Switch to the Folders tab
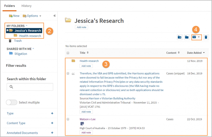Screen dimensions: 212x137 (10, 6)
